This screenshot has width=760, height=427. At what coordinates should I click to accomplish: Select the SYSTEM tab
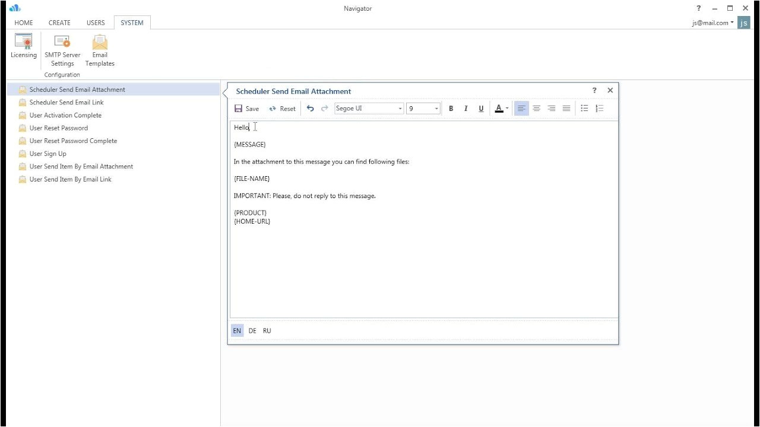(x=132, y=23)
